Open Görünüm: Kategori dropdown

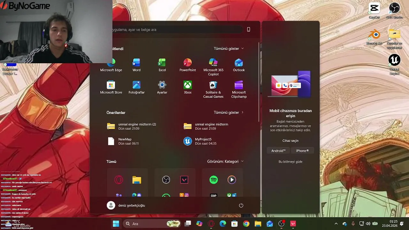point(225,161)
